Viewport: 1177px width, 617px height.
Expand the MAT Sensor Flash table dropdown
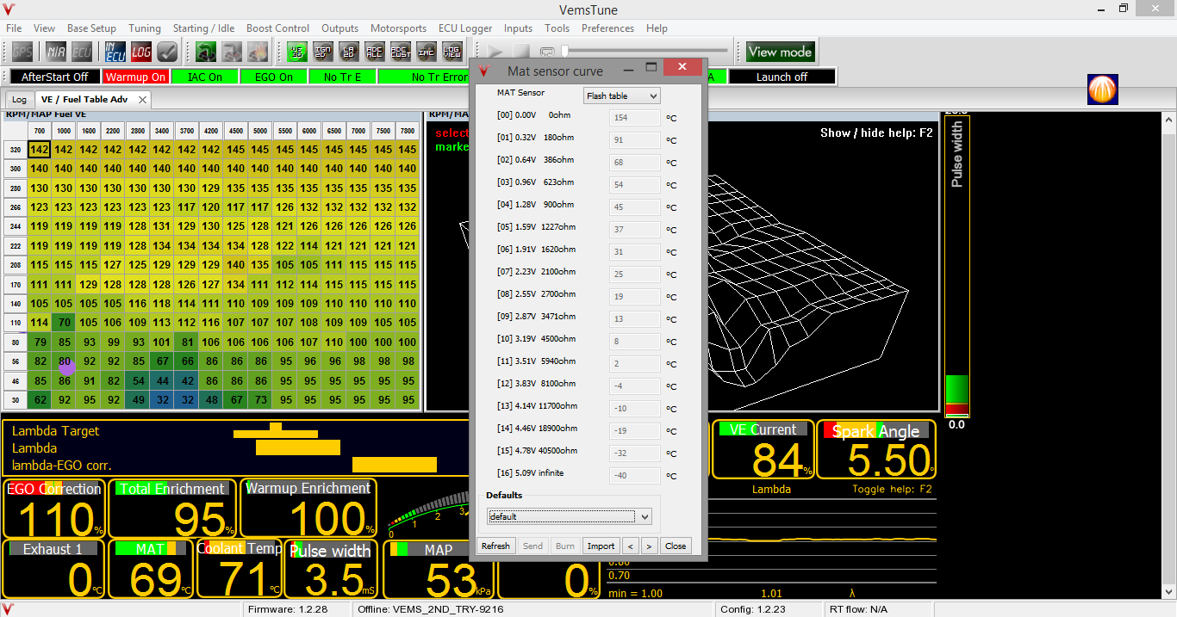(621, 96)
